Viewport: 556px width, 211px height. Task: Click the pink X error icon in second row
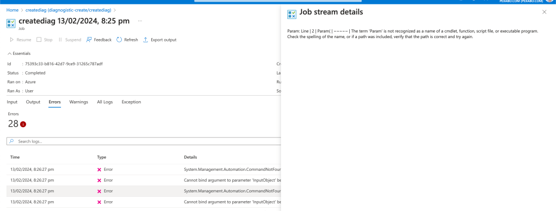(x=99, y=181)
